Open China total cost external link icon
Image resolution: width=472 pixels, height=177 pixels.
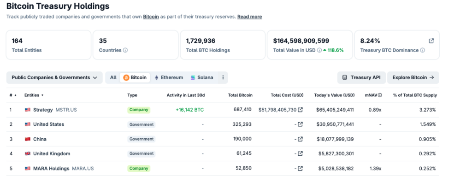[x=300, y=139]
